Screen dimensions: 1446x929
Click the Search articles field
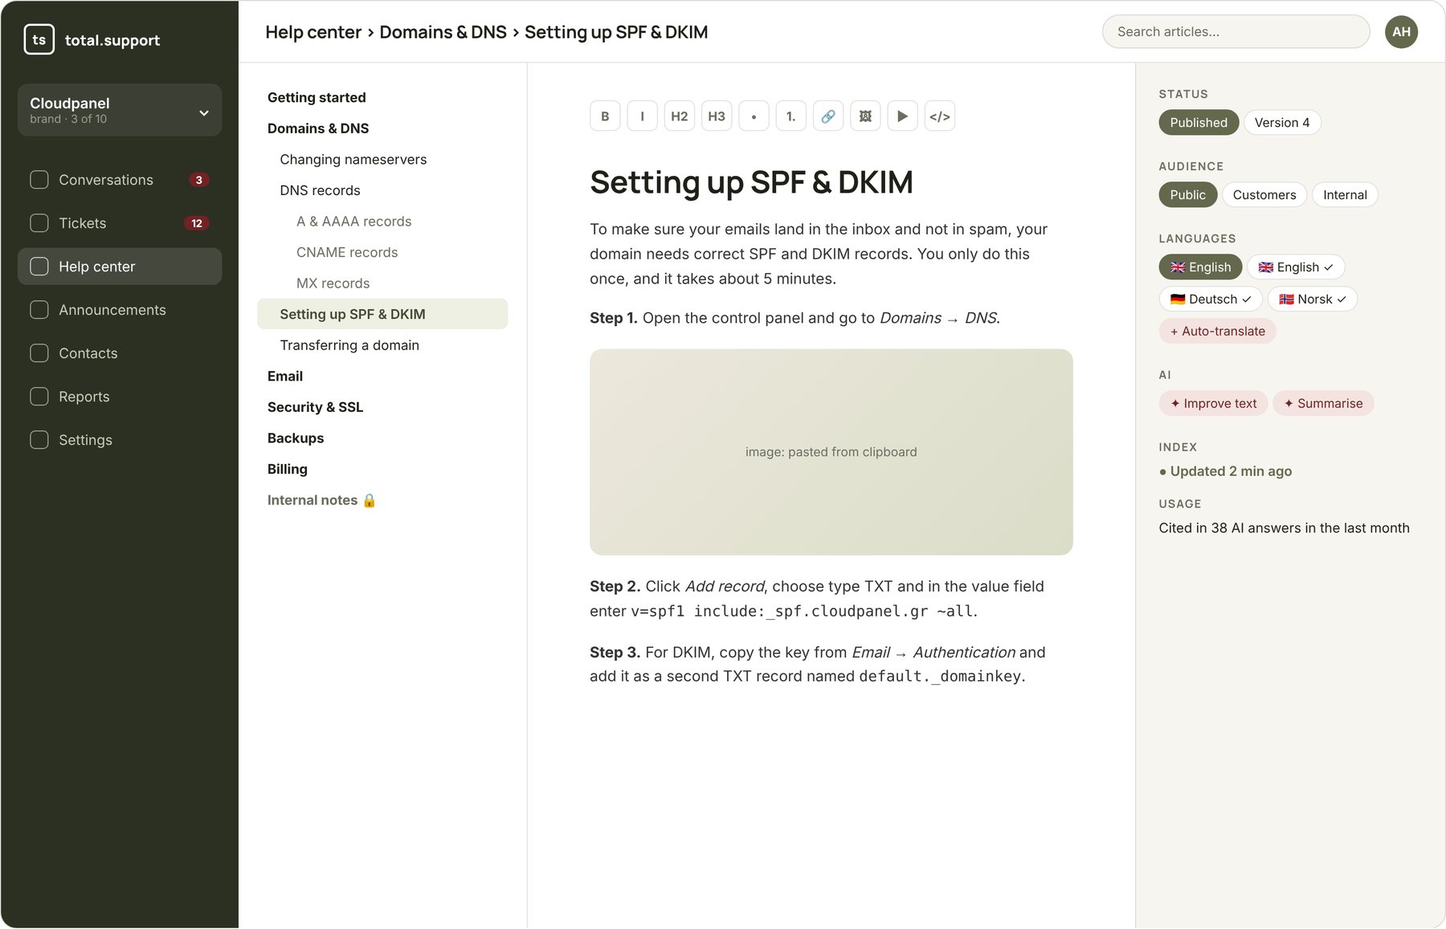click(x=1236, y=32)
